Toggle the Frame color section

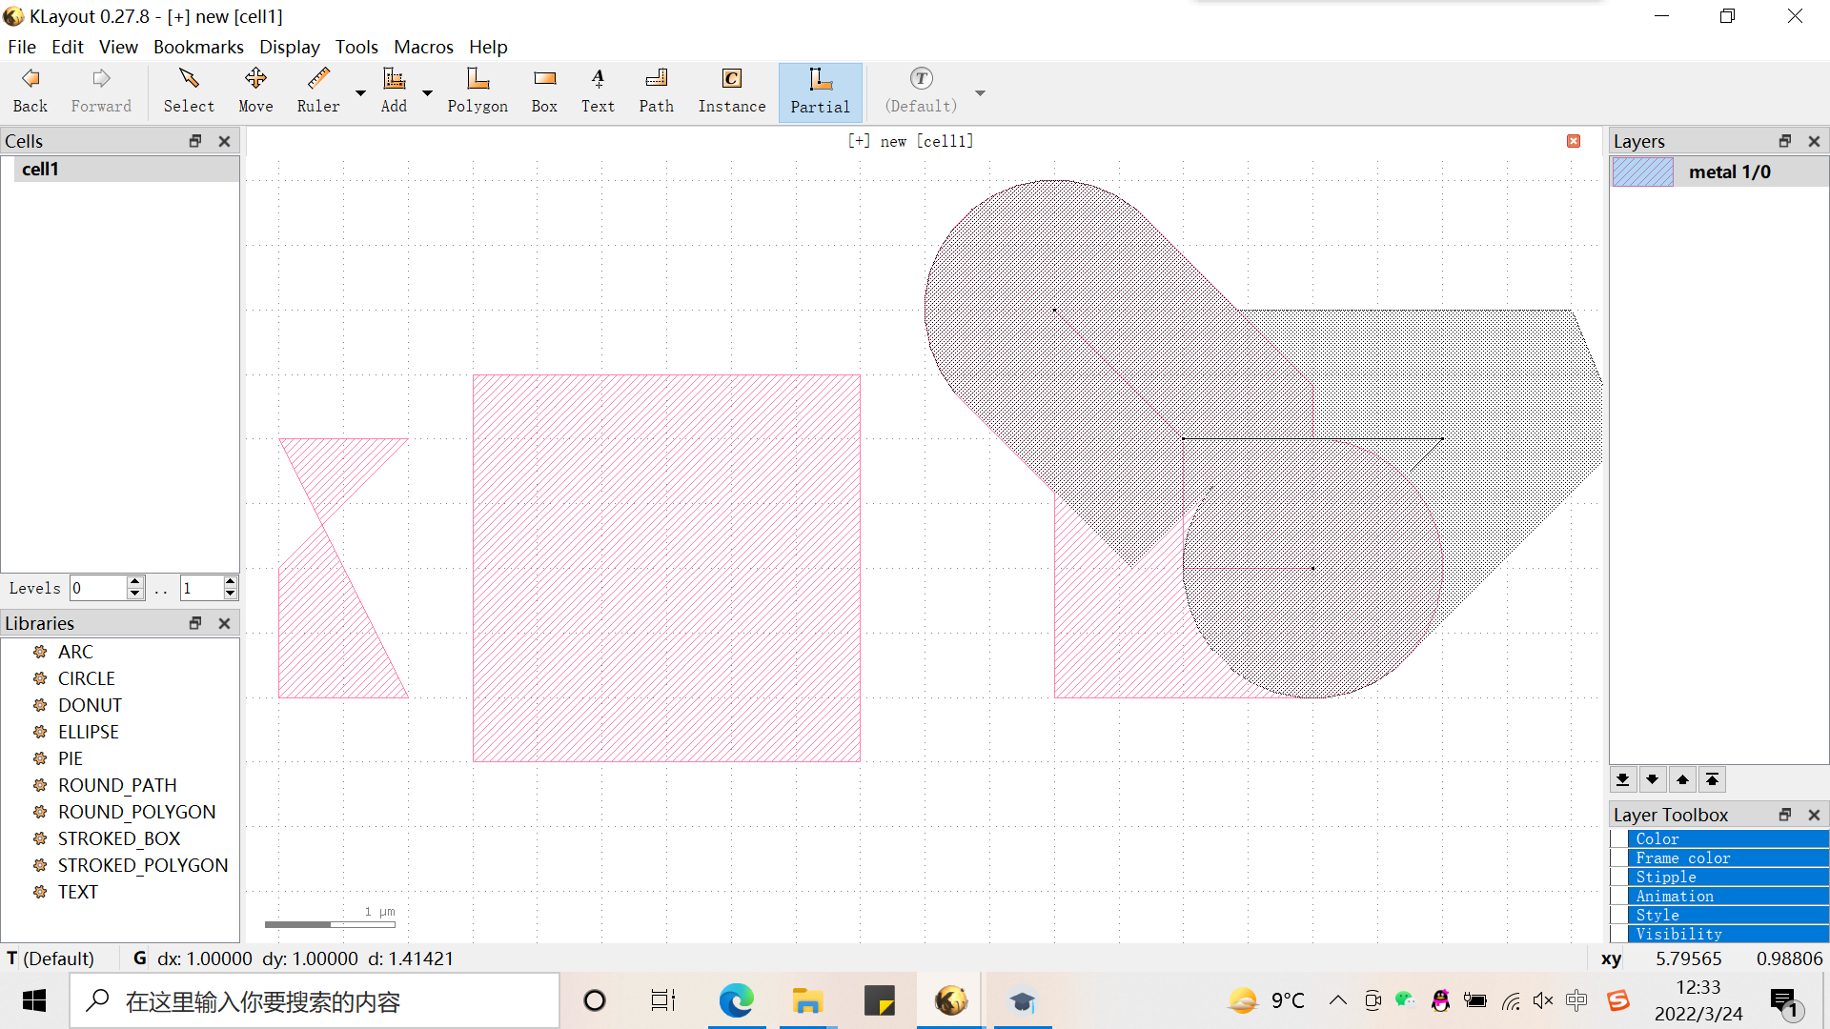point(1620,857)
